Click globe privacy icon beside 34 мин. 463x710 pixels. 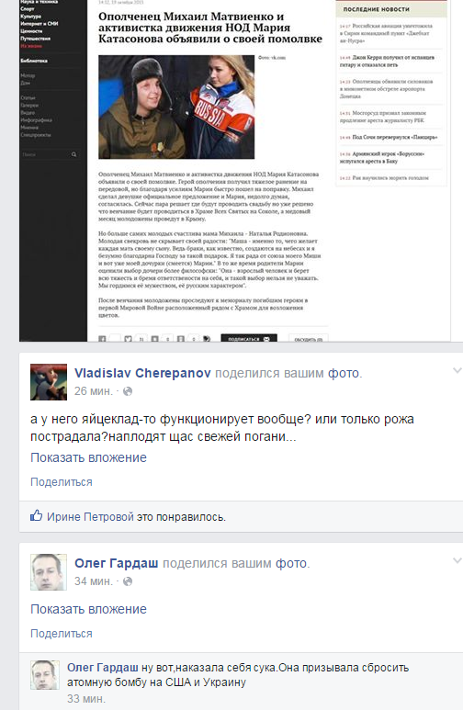[x=128, y=581]
